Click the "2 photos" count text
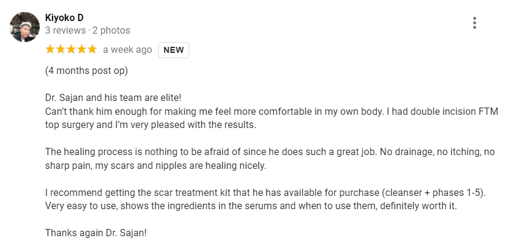 (x=111, y=30)
